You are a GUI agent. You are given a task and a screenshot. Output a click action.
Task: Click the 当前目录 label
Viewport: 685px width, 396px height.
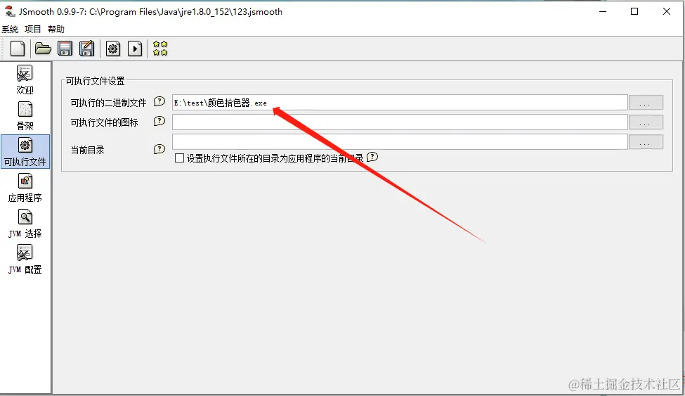tap(87, 150)
